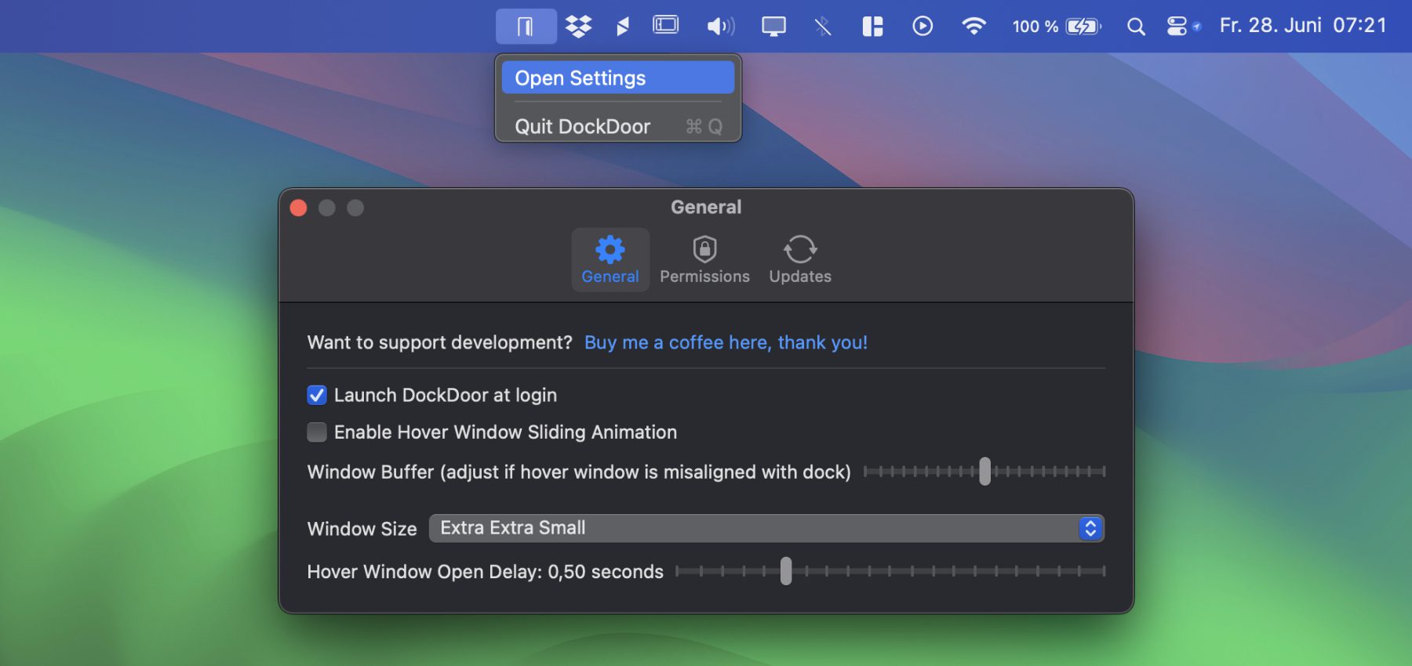This screenshot has width=1412, height=666.
Task: Expand the Window Size dropdown
Action: [x=766, y=528]
